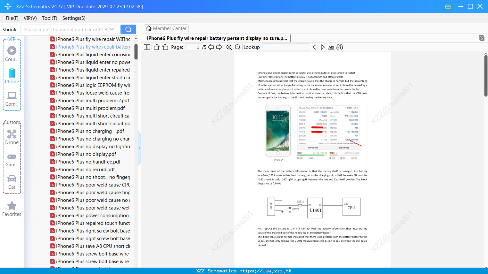Rotate page counterclockwise
The width and height of the screenshot is (488, 274).
(156, 47)
